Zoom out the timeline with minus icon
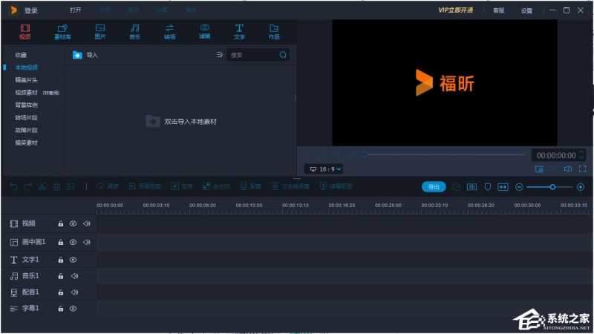594x334 pixels. pyautogui.click(x=519, y=187)
